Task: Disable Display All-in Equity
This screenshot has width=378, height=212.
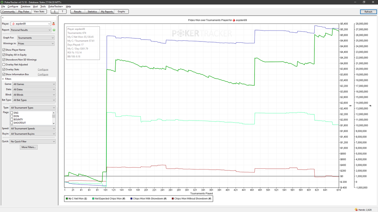Action: 4,55
